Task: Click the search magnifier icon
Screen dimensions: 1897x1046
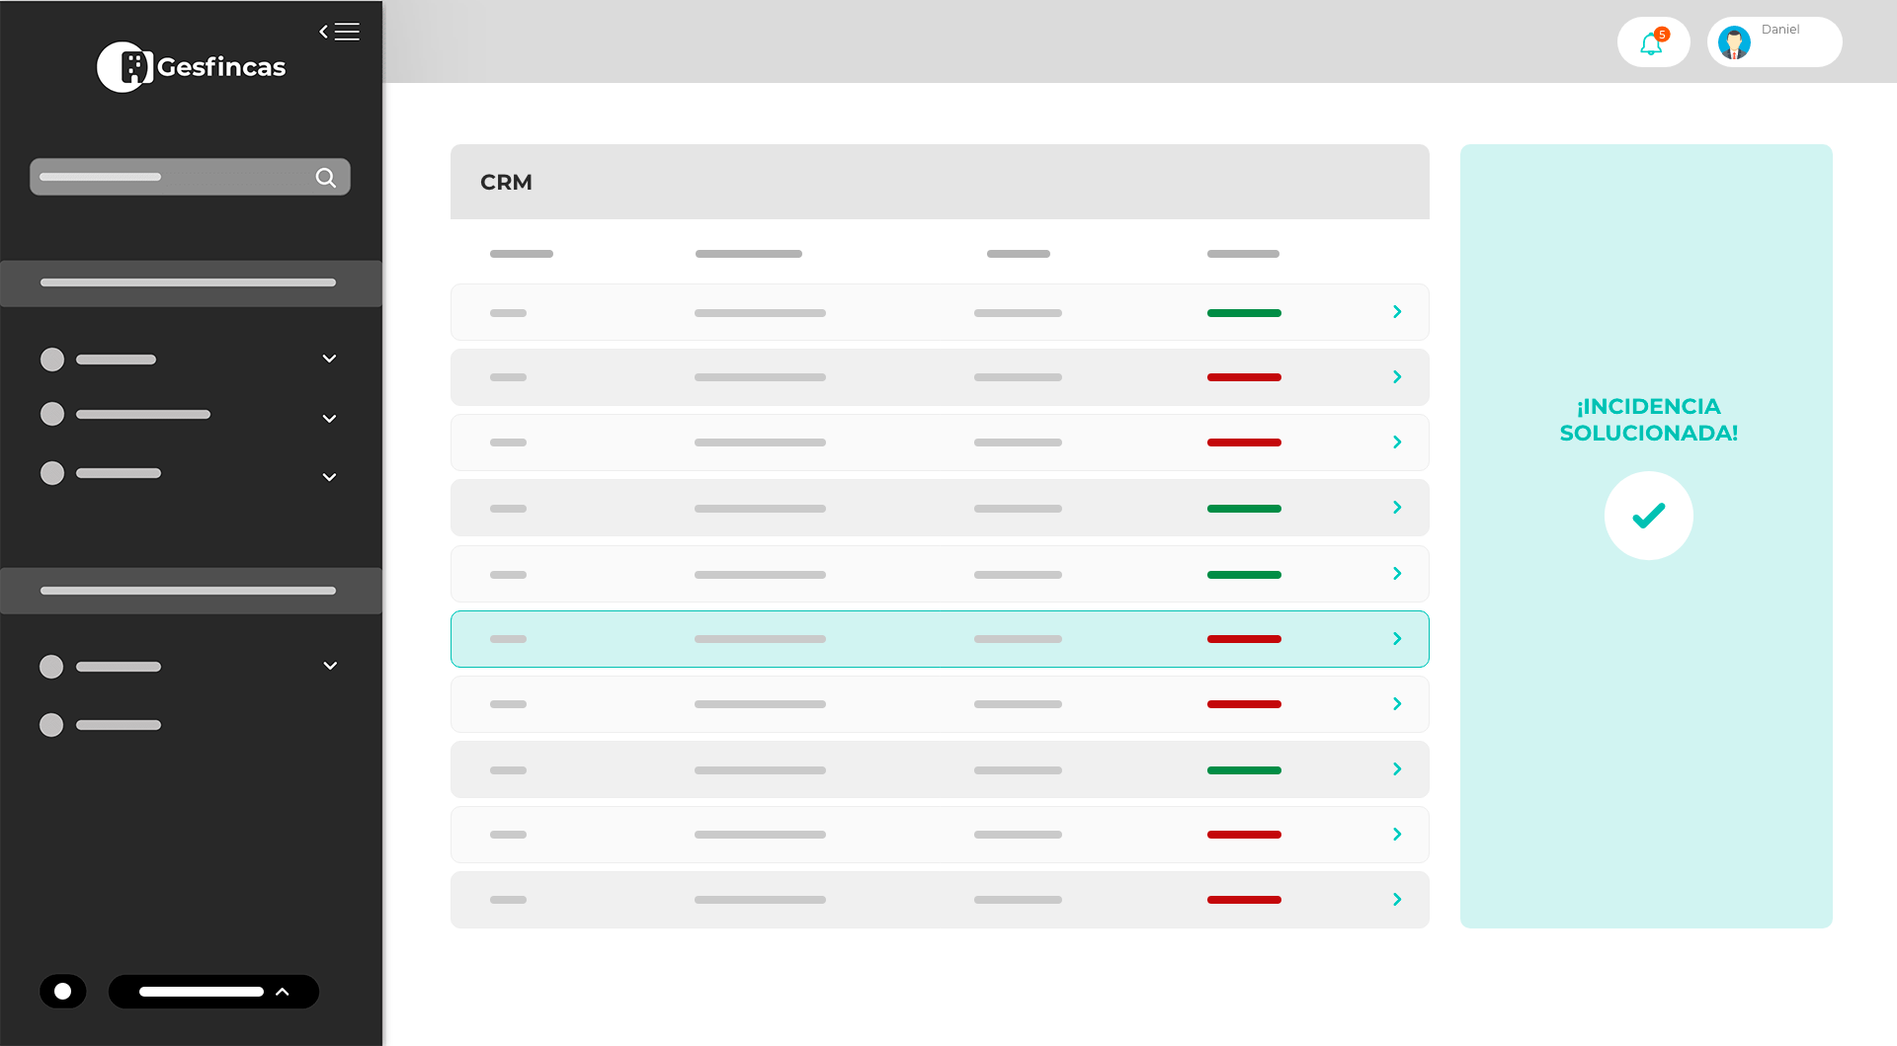Action: pyautogui.click(x=325, y=178)
